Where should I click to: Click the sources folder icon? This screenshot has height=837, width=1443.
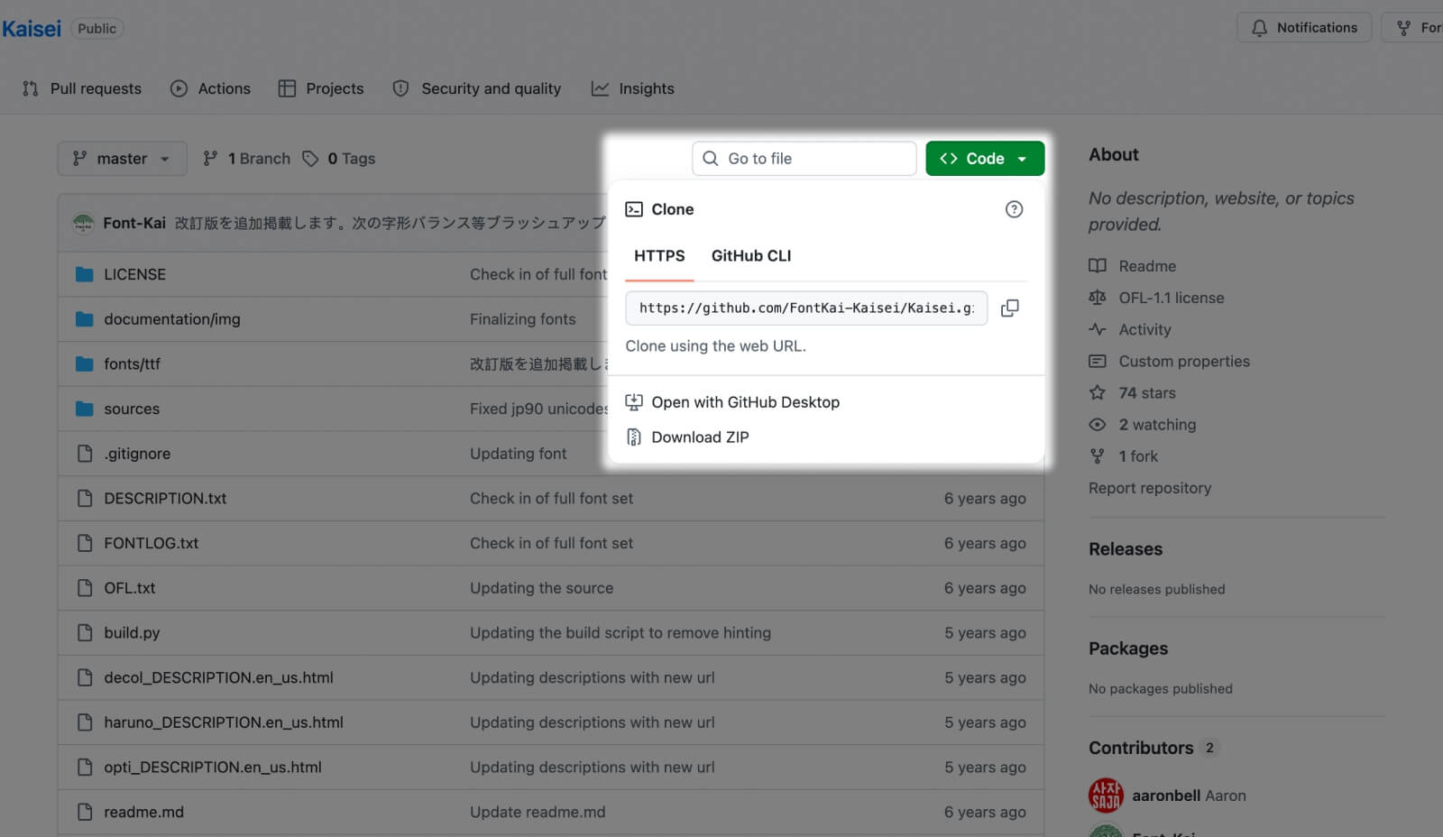click(x=85, y=409)
